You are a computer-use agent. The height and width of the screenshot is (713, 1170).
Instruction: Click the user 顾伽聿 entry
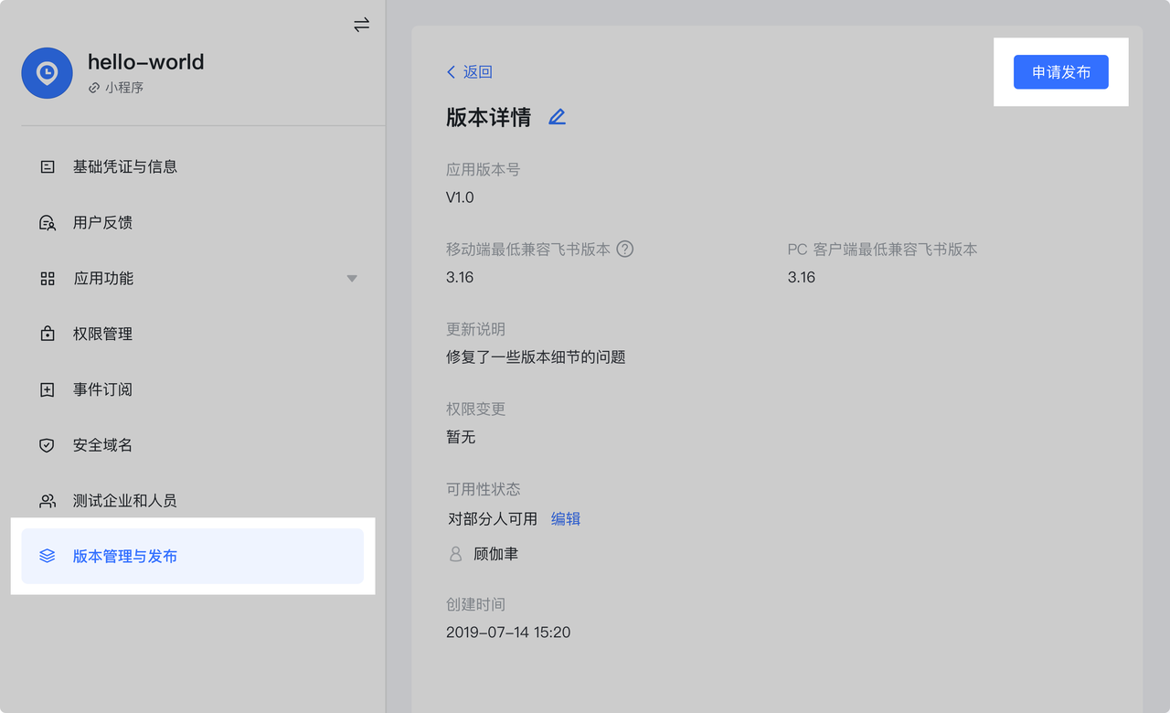click(x=495, y=554)
